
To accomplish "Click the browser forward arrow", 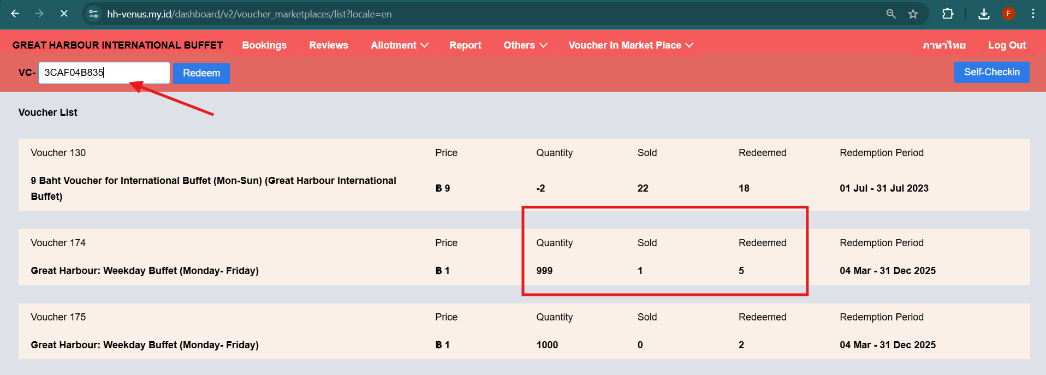I will [x=39, y=14].
